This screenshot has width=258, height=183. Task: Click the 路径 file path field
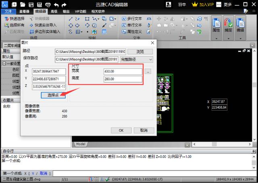(90, 52)
